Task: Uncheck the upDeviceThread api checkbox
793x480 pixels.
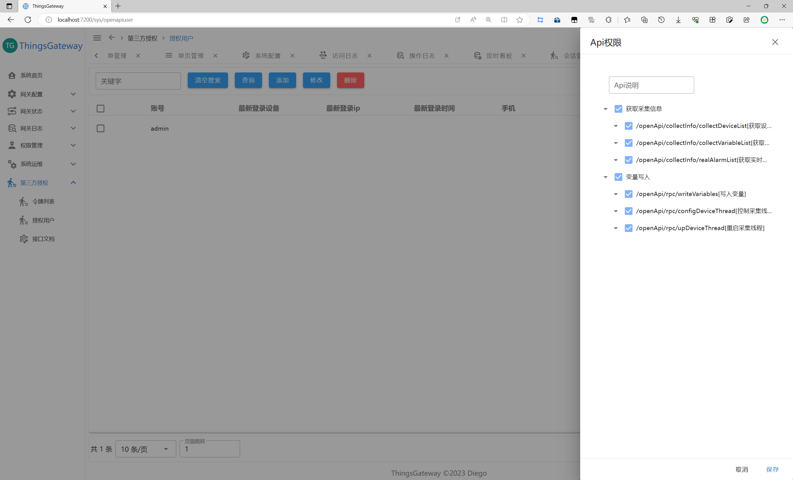Action: 628,228
